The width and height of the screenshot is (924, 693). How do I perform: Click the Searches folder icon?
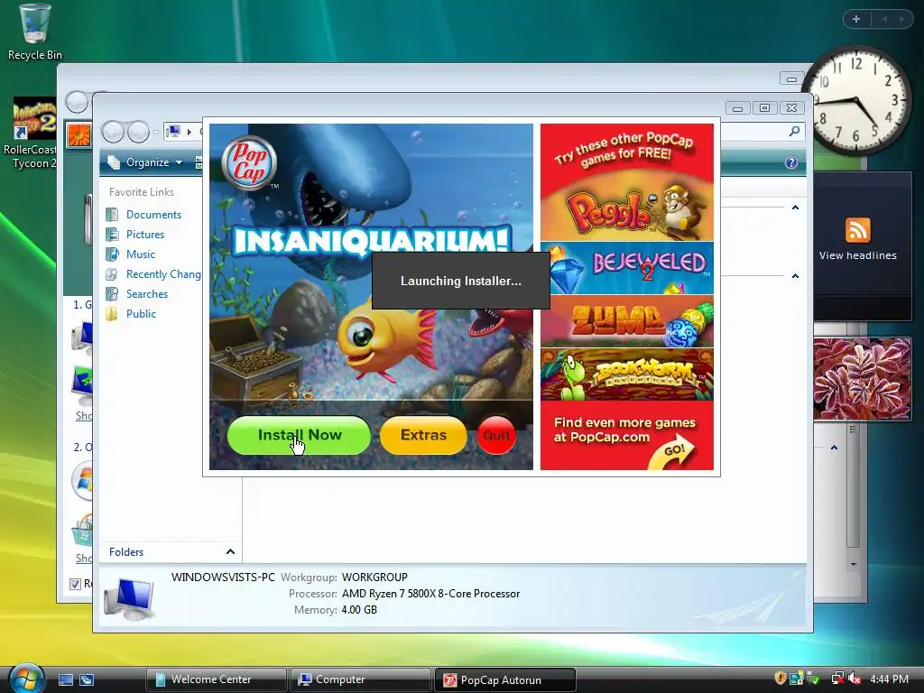112,294
